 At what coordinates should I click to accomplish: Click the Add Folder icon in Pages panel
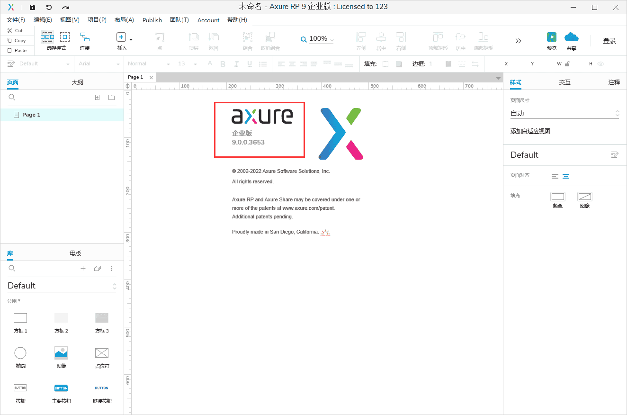point(112,98)
